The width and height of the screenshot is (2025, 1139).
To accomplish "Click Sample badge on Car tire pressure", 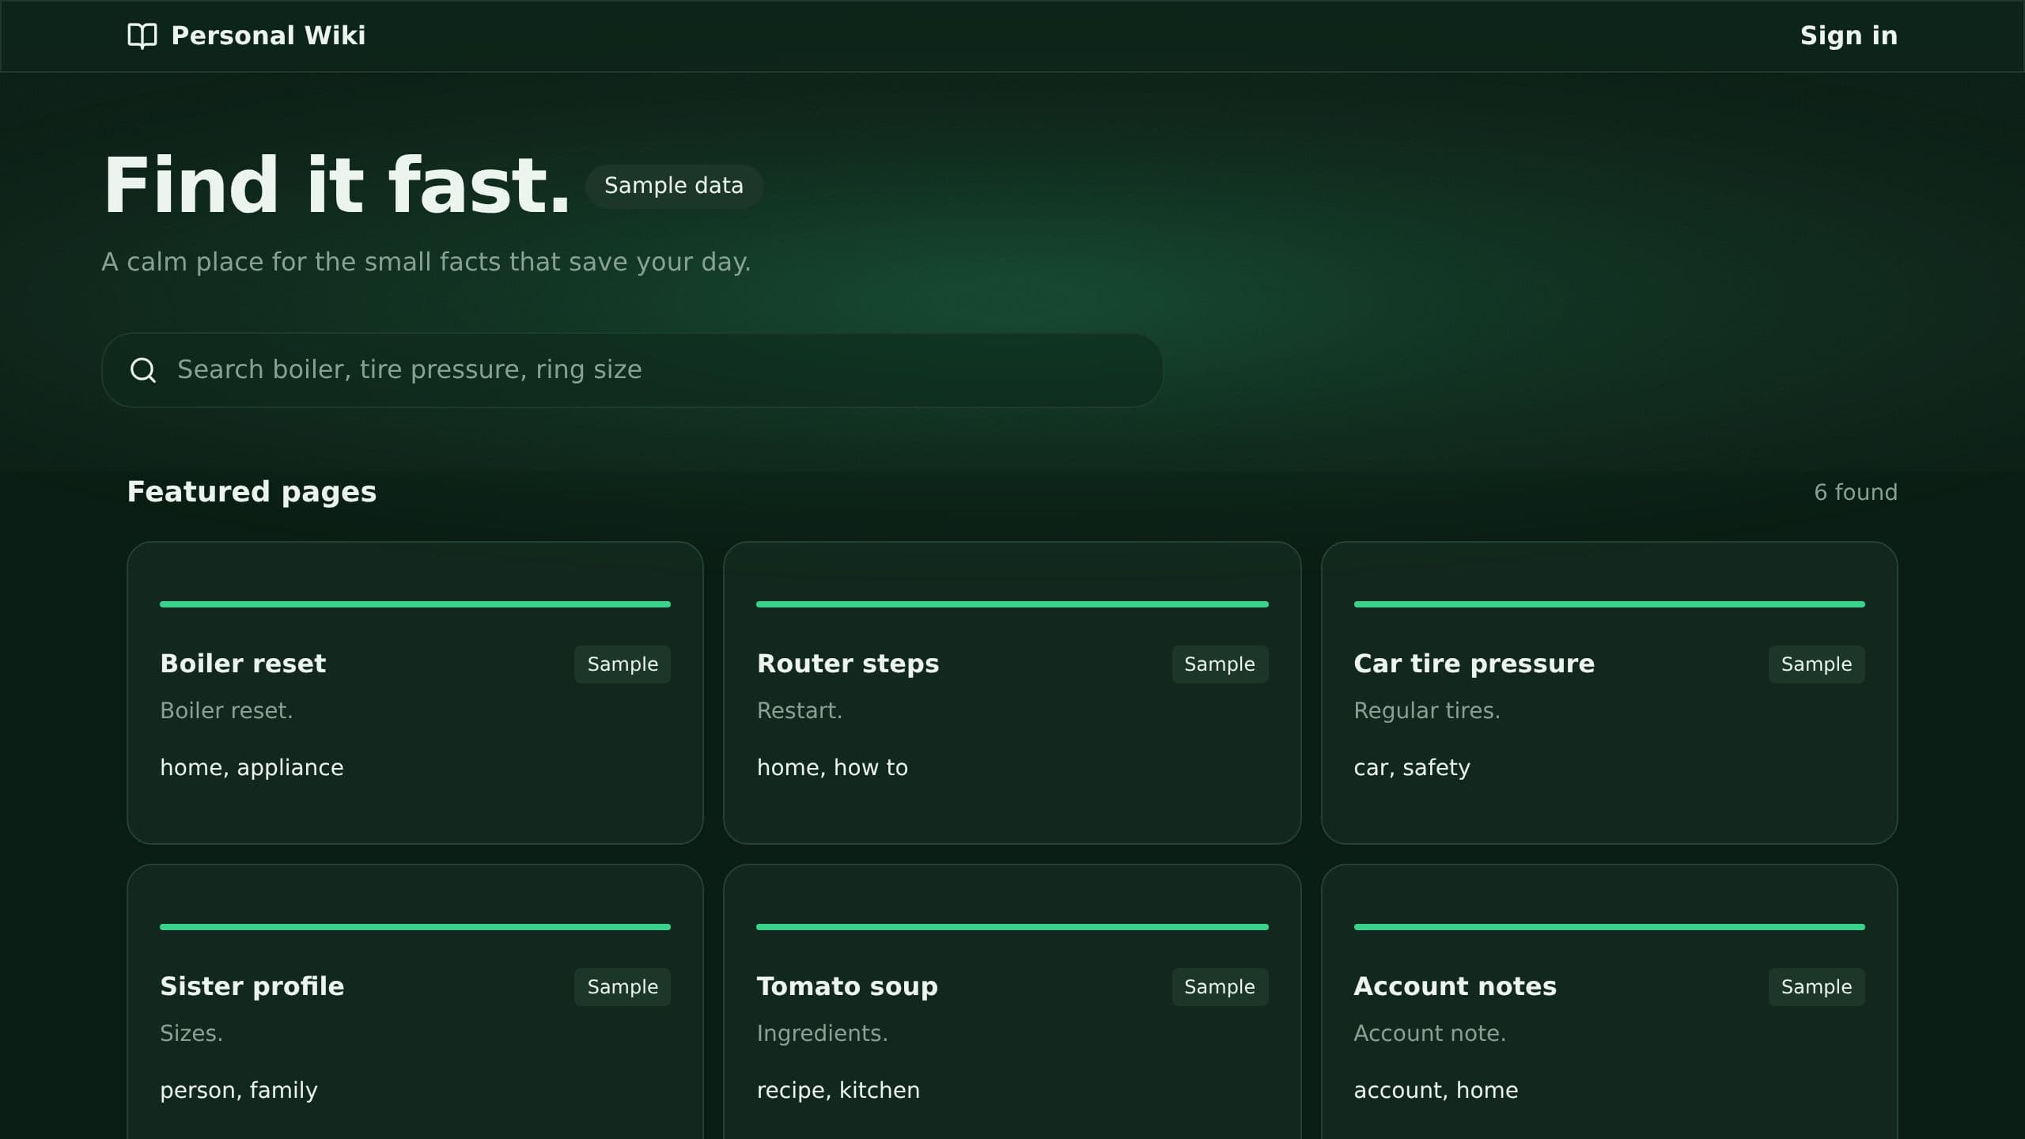I will [1816, 664].
